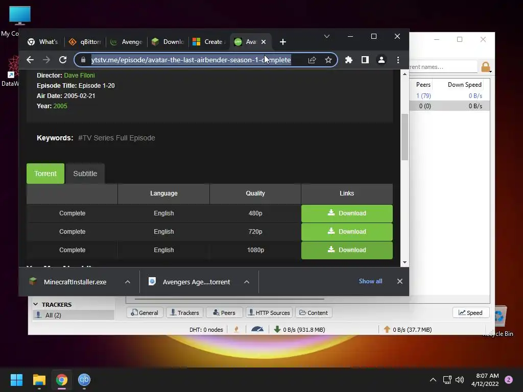This screenshot has width=523, height=392.
Task: Open File Explorer from the taskbar
Action: tap(39, 380)
